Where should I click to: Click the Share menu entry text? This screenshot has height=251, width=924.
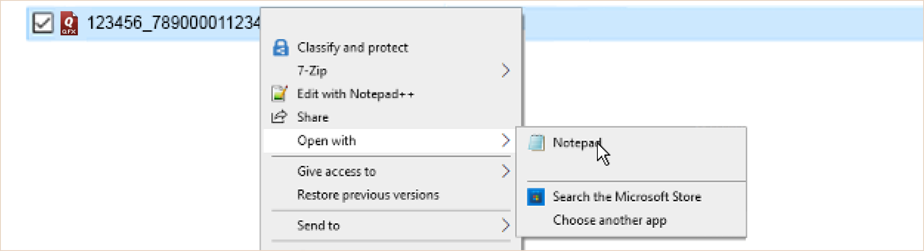[x=313, y=117]
